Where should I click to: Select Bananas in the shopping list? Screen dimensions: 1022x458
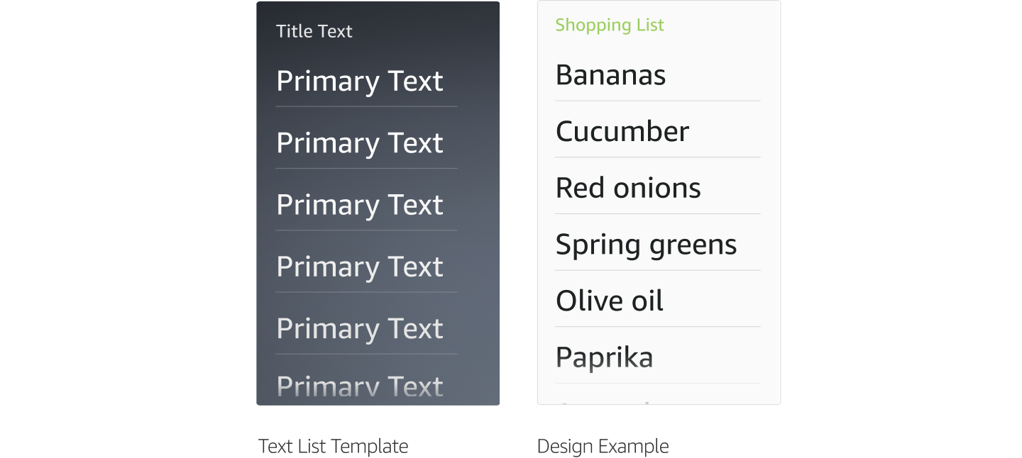610,75
